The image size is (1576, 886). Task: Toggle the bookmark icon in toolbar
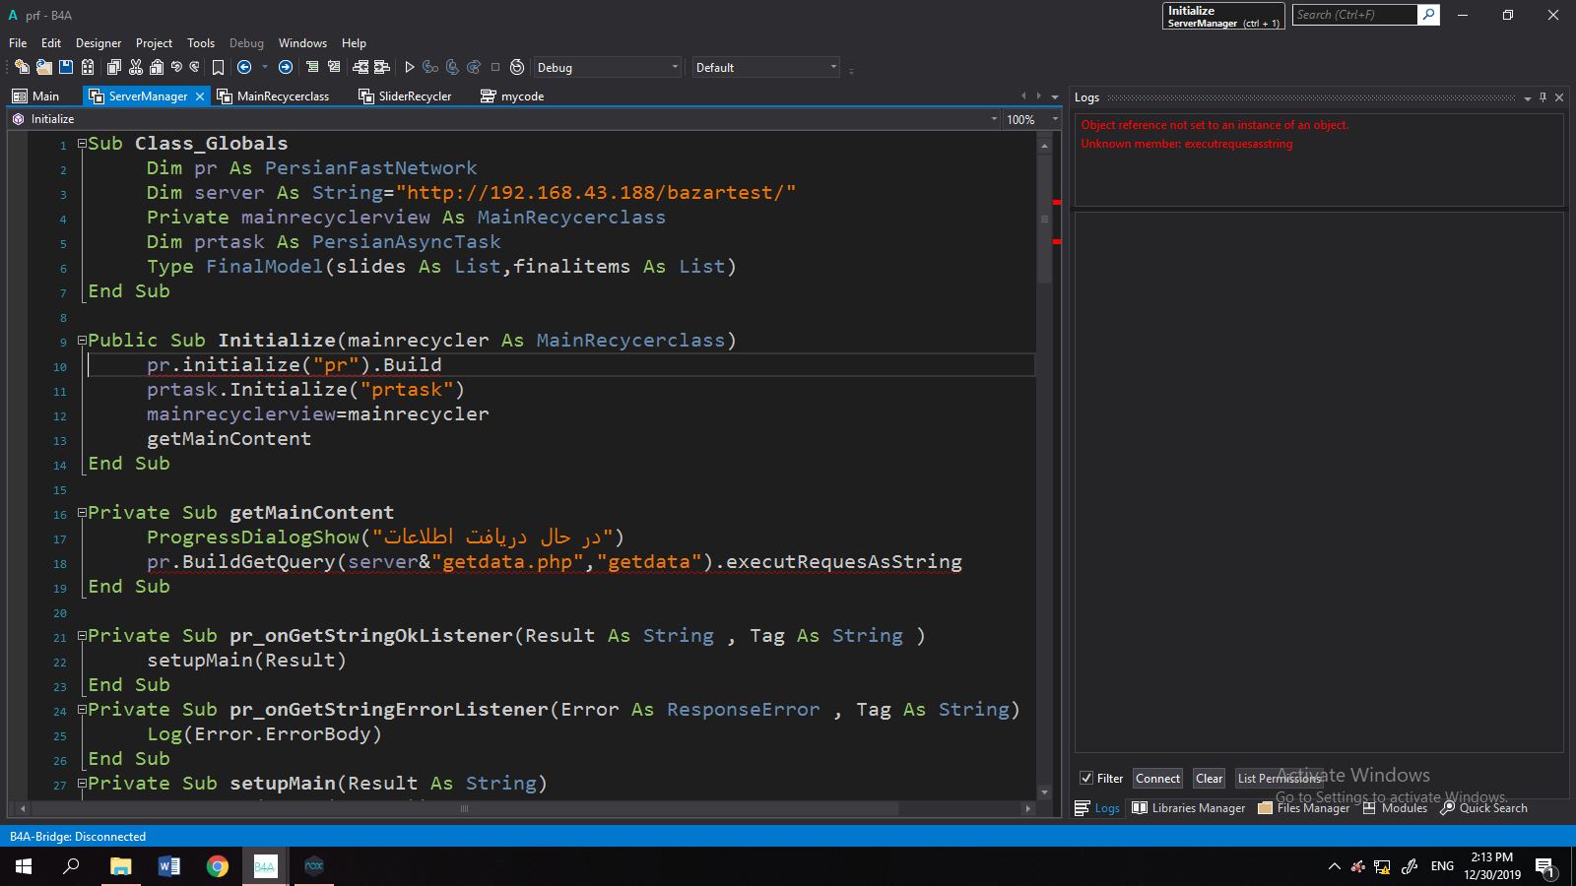coord(218,67)
